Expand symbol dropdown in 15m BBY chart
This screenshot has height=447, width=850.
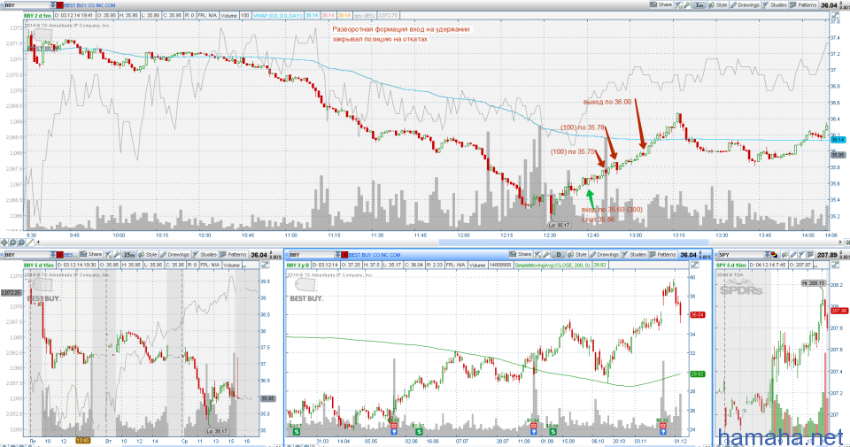coord(52,255)
